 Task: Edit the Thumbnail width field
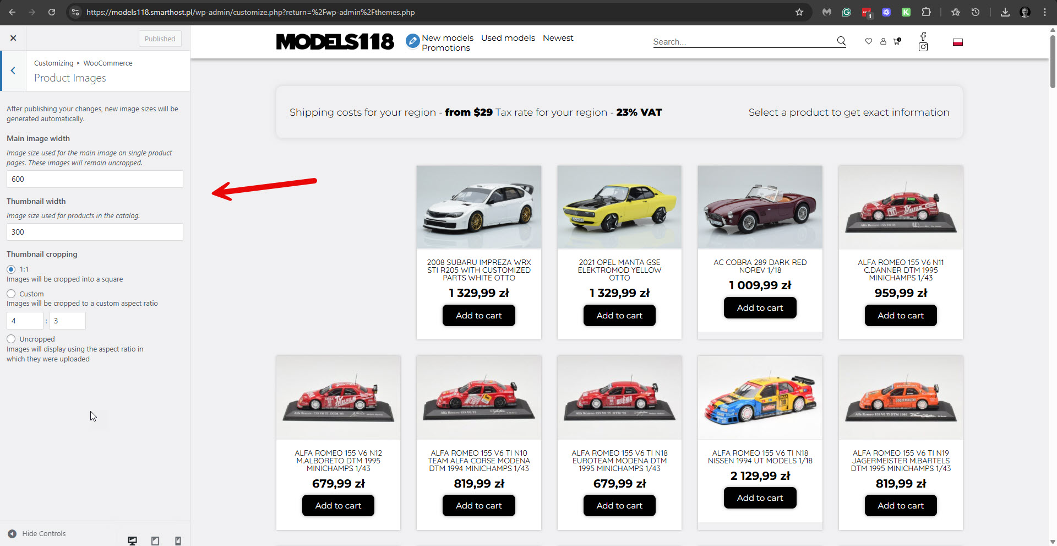(x=95, y=232)
